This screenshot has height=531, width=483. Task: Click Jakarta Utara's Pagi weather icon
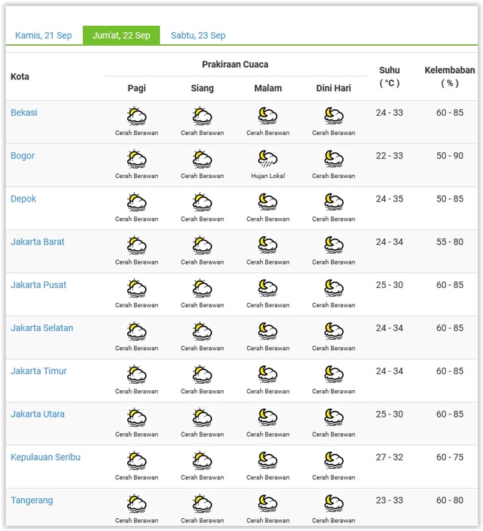(136, 417)
